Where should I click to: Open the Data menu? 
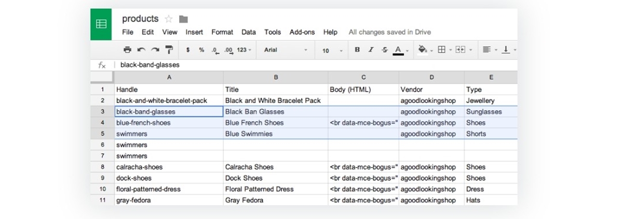pos(249,32)
